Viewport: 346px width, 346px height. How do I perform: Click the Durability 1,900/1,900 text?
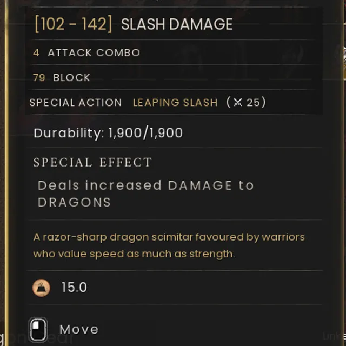pyautogui.click(x=108, y=133)
